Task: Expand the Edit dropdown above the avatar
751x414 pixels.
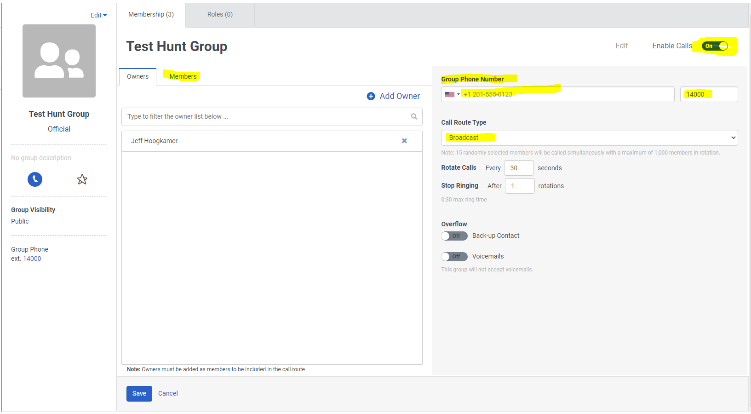Action: (98, 15)
